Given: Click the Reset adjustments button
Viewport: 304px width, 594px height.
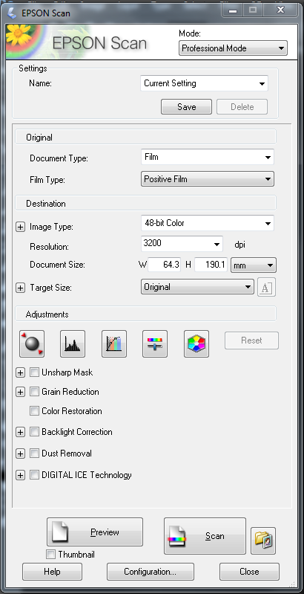Looking at the screenshot, I should pos(251,340).
